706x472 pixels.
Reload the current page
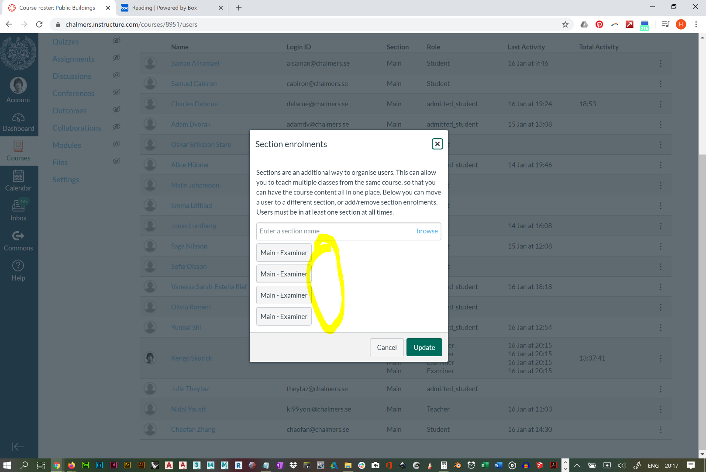tap(39, 24)
